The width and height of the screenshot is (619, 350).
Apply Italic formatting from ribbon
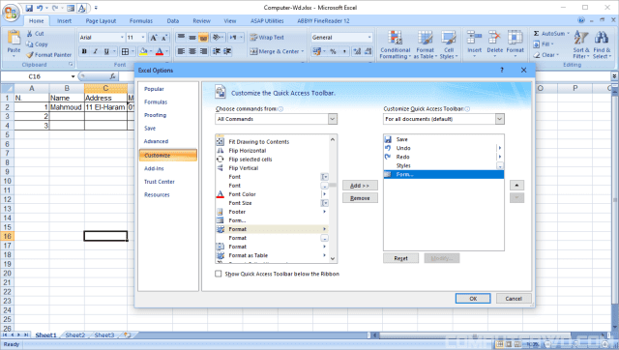pos(95,51)
